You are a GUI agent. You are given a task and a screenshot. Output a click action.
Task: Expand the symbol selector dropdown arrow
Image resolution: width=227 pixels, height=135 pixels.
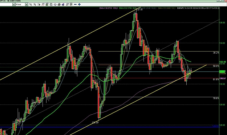point(13,4)
